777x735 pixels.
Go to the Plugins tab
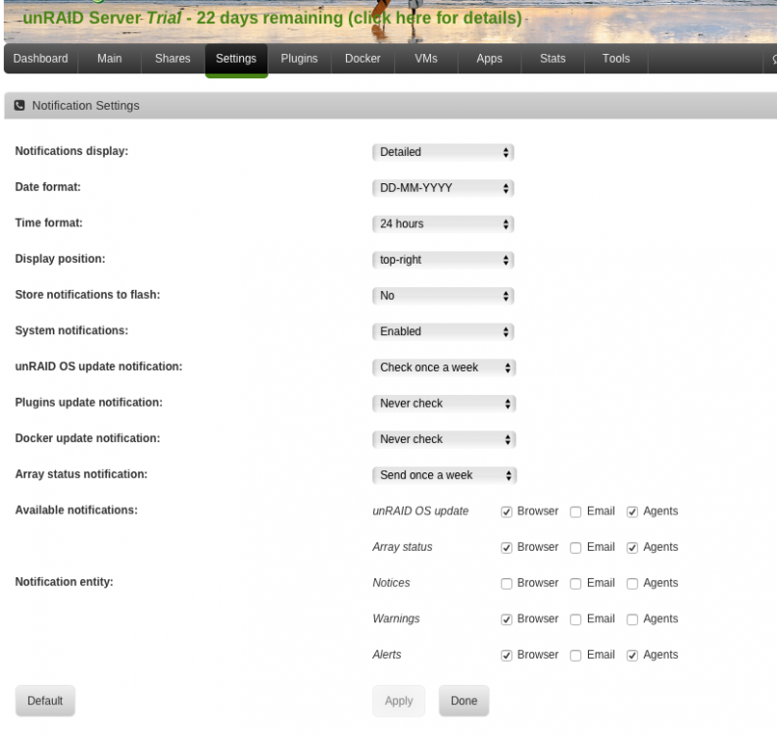tap(299, 59)
